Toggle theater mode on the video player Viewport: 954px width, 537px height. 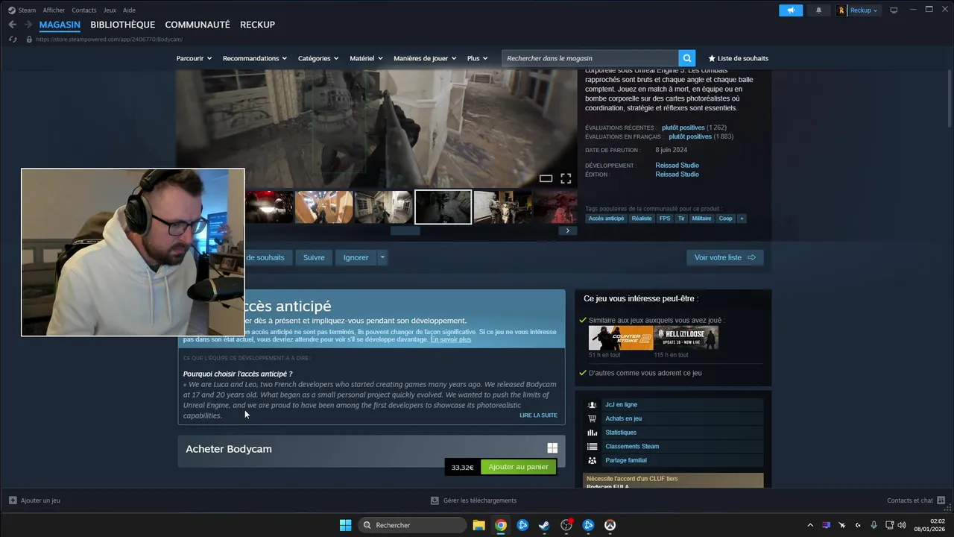click(546, 178)
